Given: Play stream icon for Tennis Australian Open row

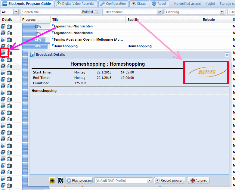Looking at the screenshot, I should pos(9,39).
